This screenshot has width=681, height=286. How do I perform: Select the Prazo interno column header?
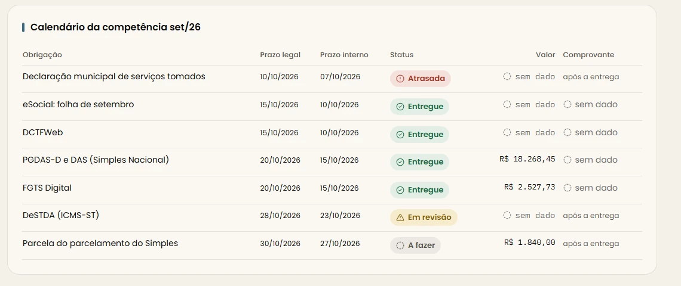344,55
